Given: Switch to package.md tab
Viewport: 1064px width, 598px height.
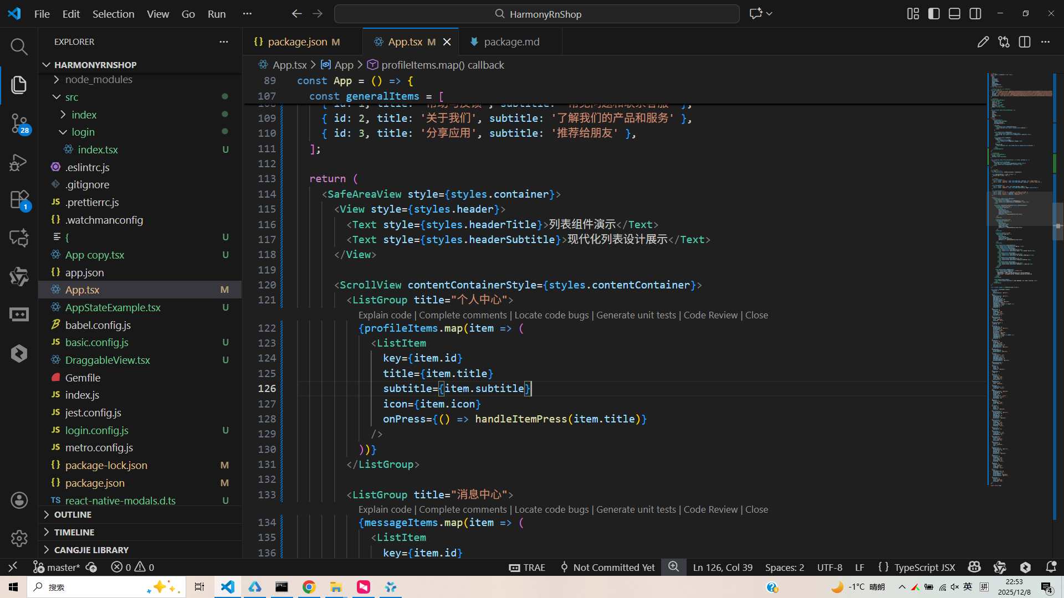Looking at the screenshot, I should click(x=511, y=42).
